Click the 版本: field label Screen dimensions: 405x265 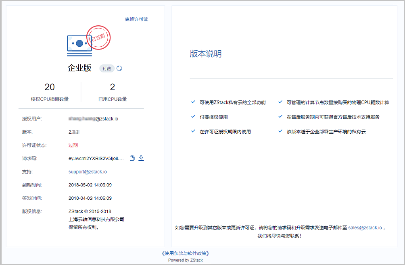[x=27, y=132]
